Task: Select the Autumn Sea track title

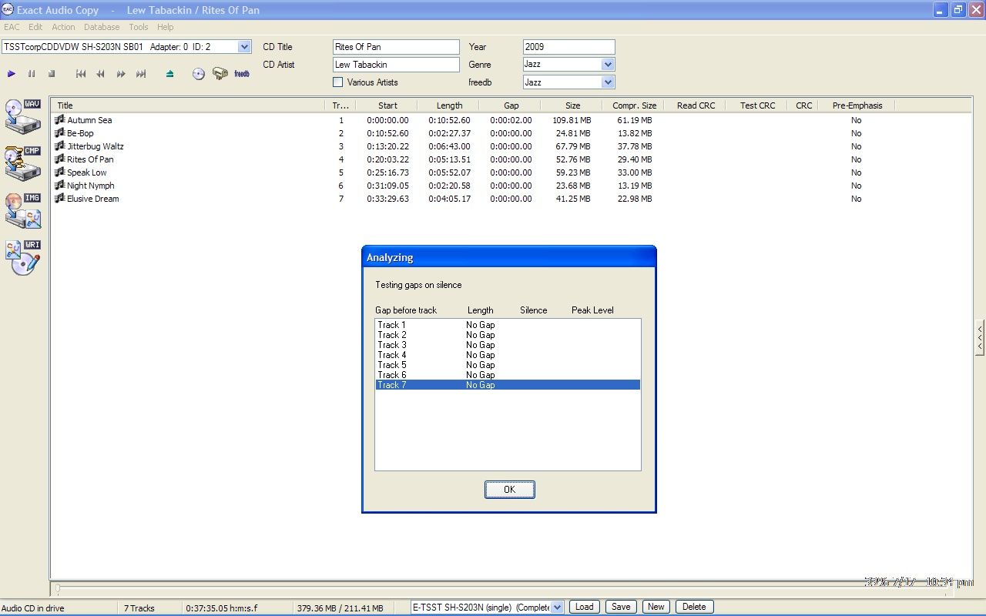Action: [x=89, y=120]
